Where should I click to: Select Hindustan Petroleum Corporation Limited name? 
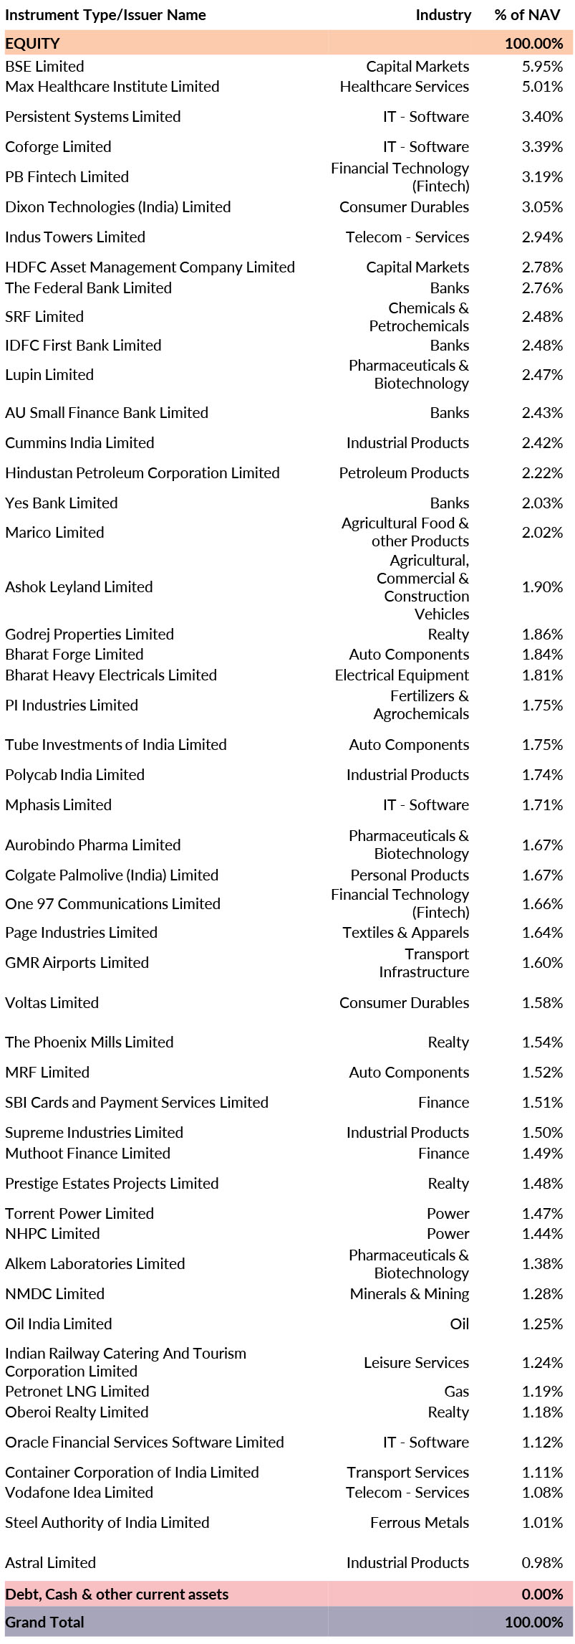click(x=142, y=473)
